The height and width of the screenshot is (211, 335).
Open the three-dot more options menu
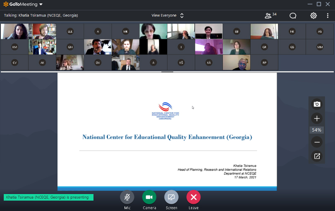(x=328, y=16)
